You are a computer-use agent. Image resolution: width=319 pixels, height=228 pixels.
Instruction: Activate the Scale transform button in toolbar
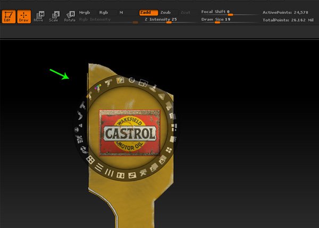[54, 16]
